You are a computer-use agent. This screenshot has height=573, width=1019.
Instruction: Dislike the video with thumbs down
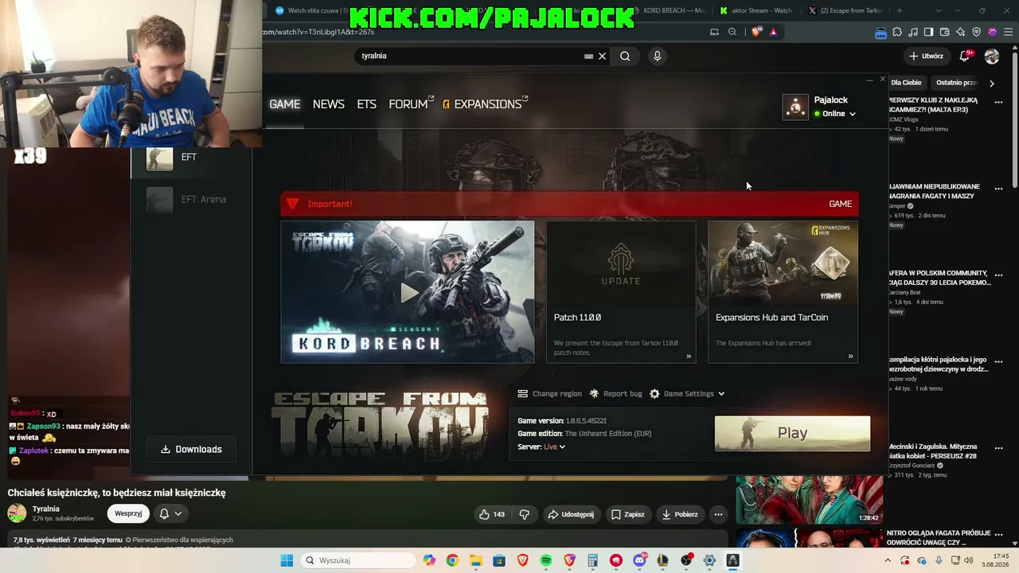click(x=525, y=514)
